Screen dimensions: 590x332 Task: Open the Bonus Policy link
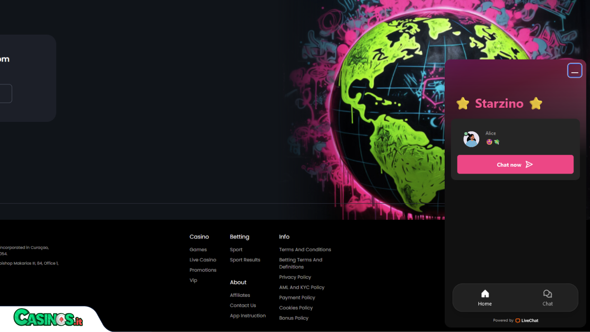(294, 318)
